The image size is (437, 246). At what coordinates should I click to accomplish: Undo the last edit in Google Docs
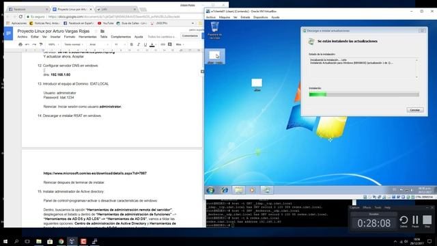pyautogui.click(x=27, y=44)
